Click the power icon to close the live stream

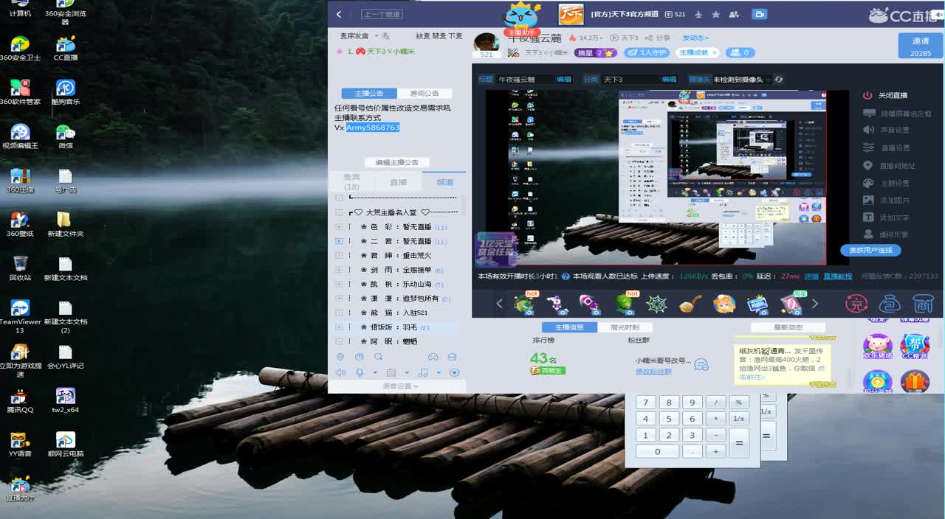pos(868,96)
